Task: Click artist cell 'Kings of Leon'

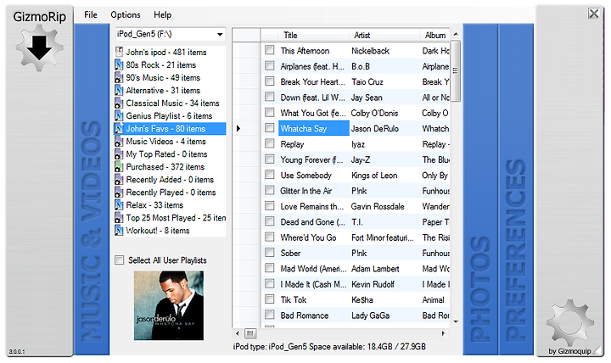Action: point(374,175)
